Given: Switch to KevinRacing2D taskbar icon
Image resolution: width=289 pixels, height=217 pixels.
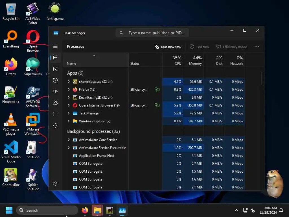Looking at the screenshot, I should [110, 210].
